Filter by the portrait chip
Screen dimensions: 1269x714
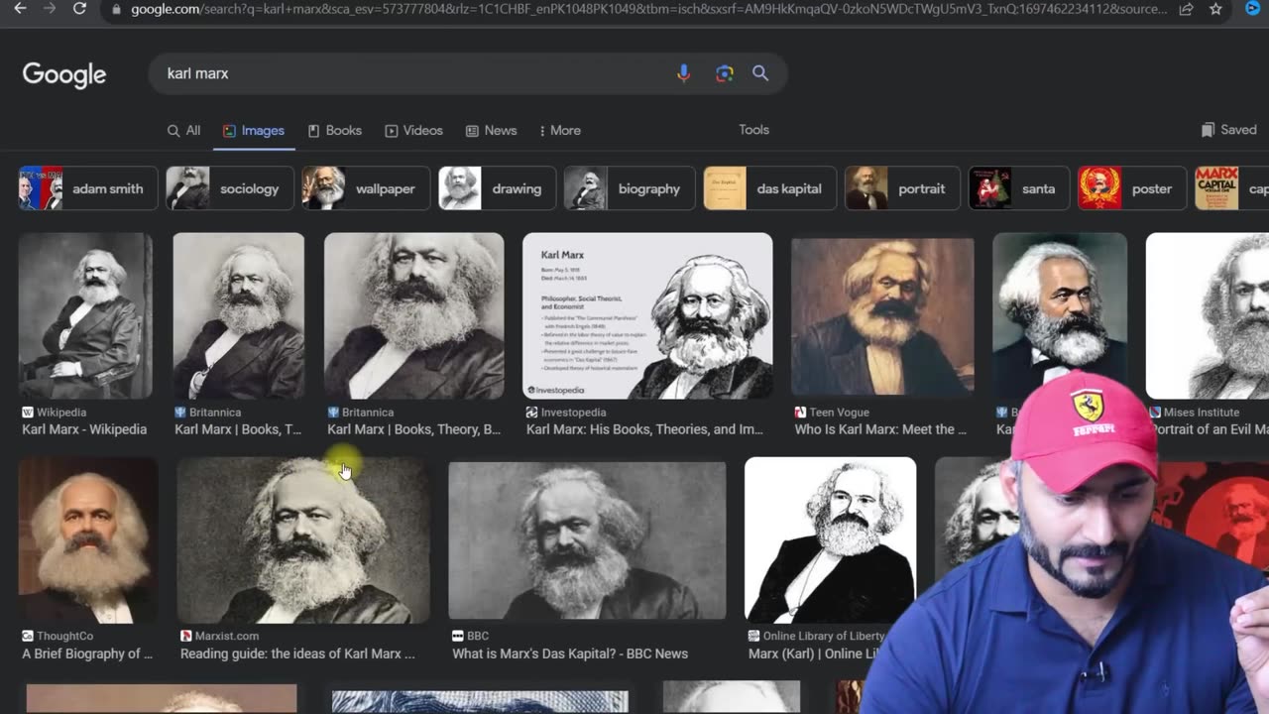902,188
